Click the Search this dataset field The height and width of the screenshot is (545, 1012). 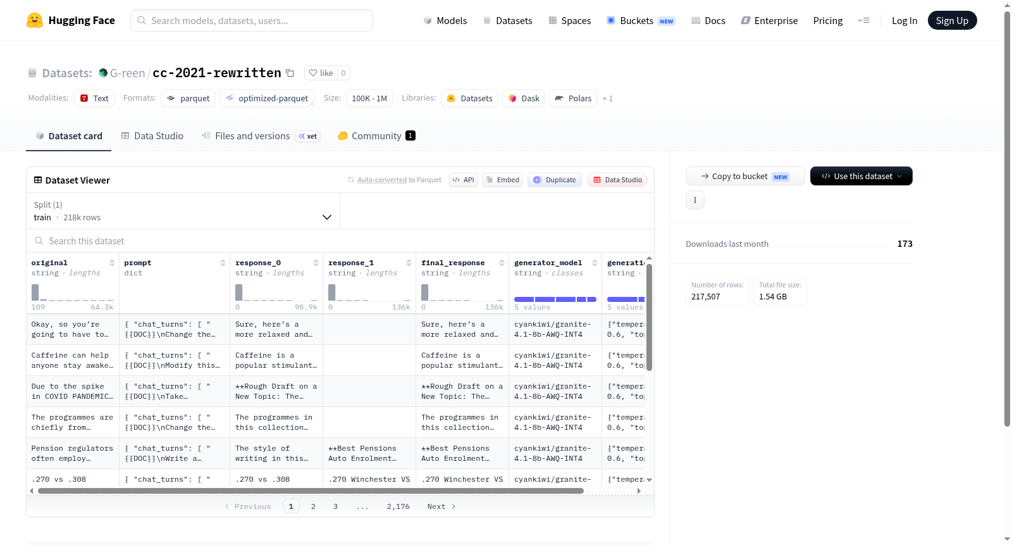click(x=340, y=241)
